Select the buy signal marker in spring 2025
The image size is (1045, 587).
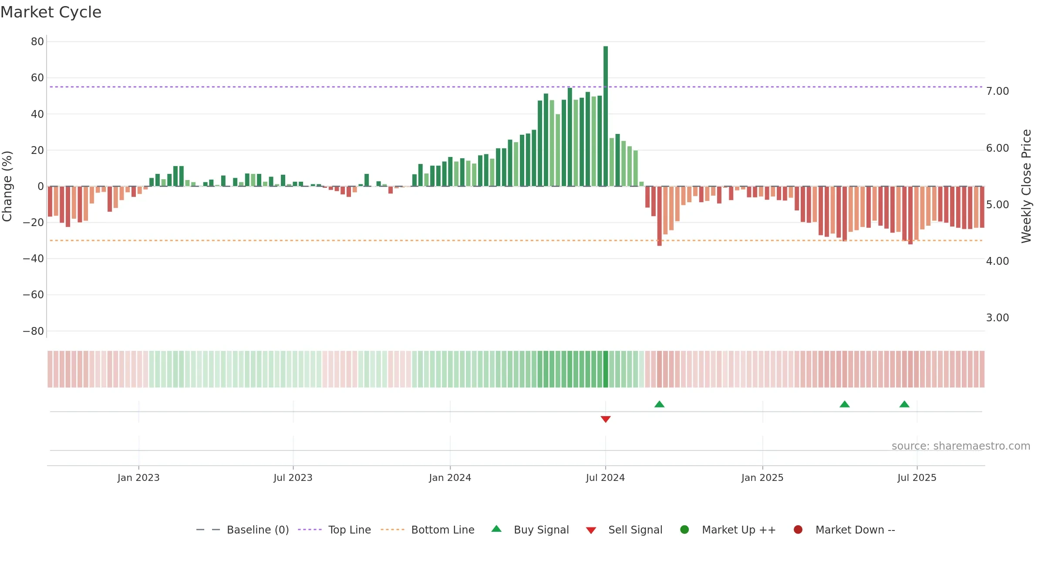845,404
